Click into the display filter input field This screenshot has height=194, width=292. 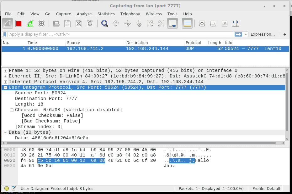pos(119,34)
